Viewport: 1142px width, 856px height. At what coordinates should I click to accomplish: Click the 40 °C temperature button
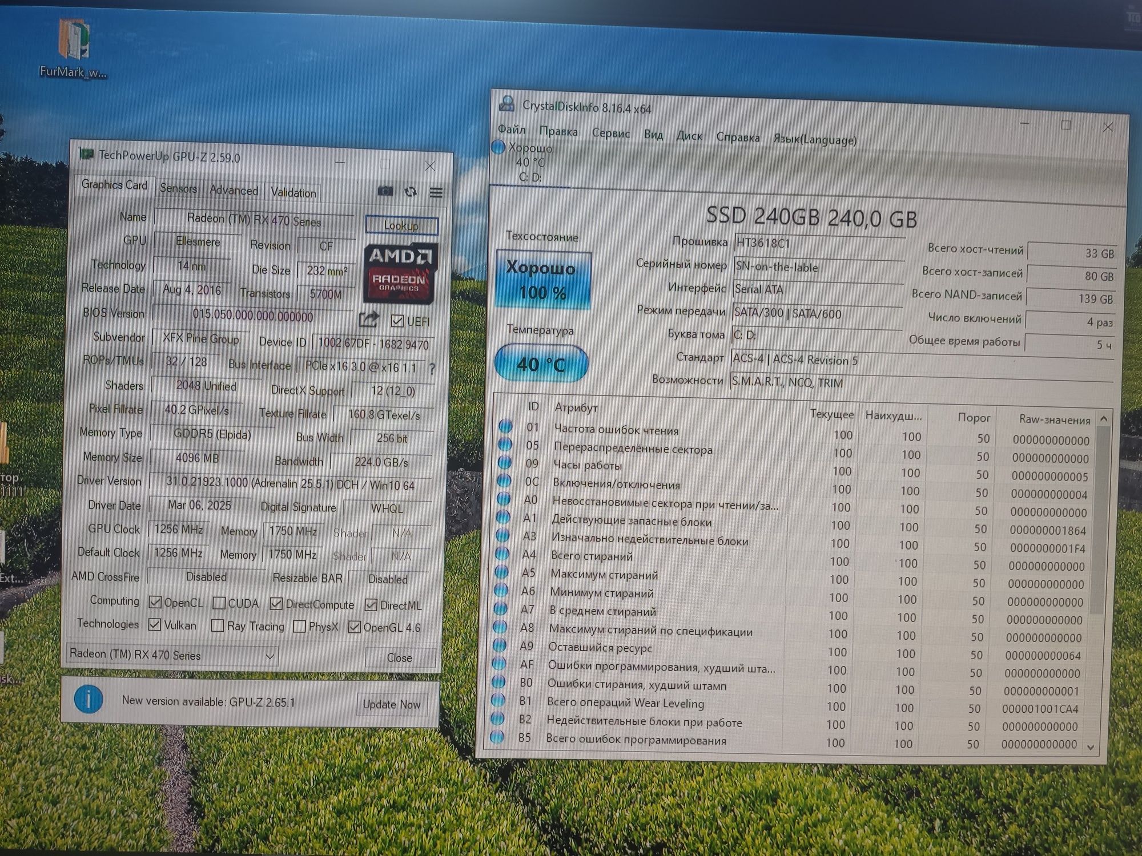[x=541, y=364]
